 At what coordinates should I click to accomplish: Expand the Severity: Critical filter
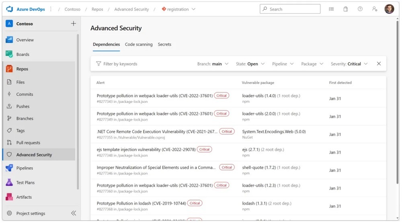pos(349,64)
